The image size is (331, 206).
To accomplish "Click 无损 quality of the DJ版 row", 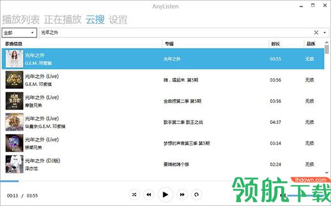I will pos(309,164).
